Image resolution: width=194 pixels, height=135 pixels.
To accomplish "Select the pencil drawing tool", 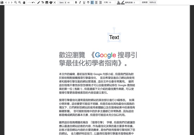I will (x=38, y=2).
